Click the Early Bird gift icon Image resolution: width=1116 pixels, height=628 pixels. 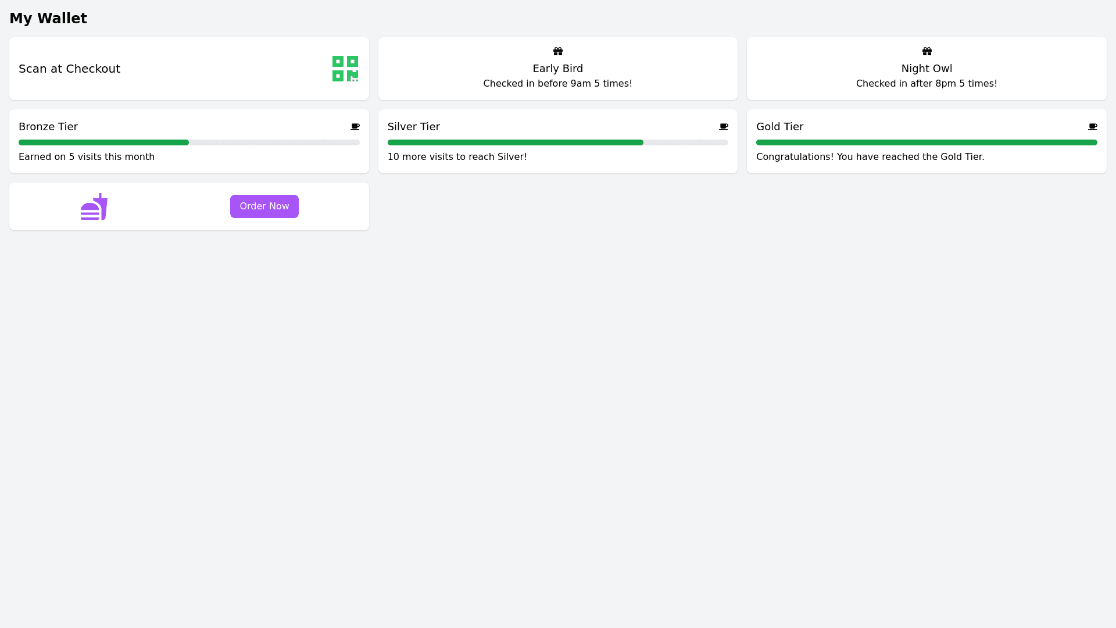(x=558, y=51)
